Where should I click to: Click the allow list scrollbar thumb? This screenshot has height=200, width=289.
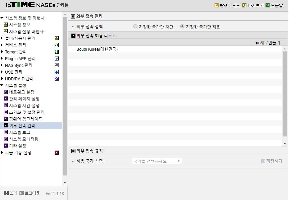pos(285,94)
